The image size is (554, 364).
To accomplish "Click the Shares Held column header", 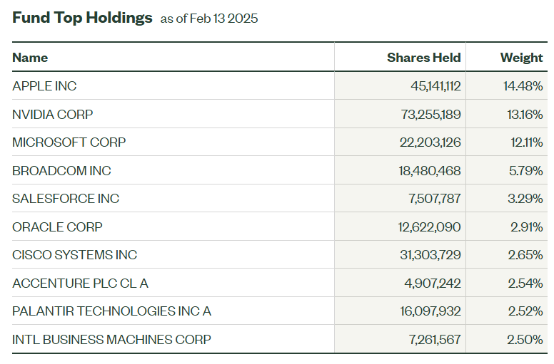I will coord(423,58).
